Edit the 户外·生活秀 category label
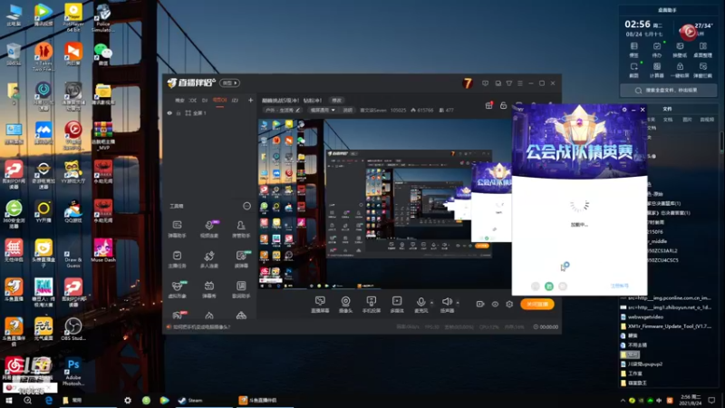This screenshot has width=725, height=408. [282, 110]
